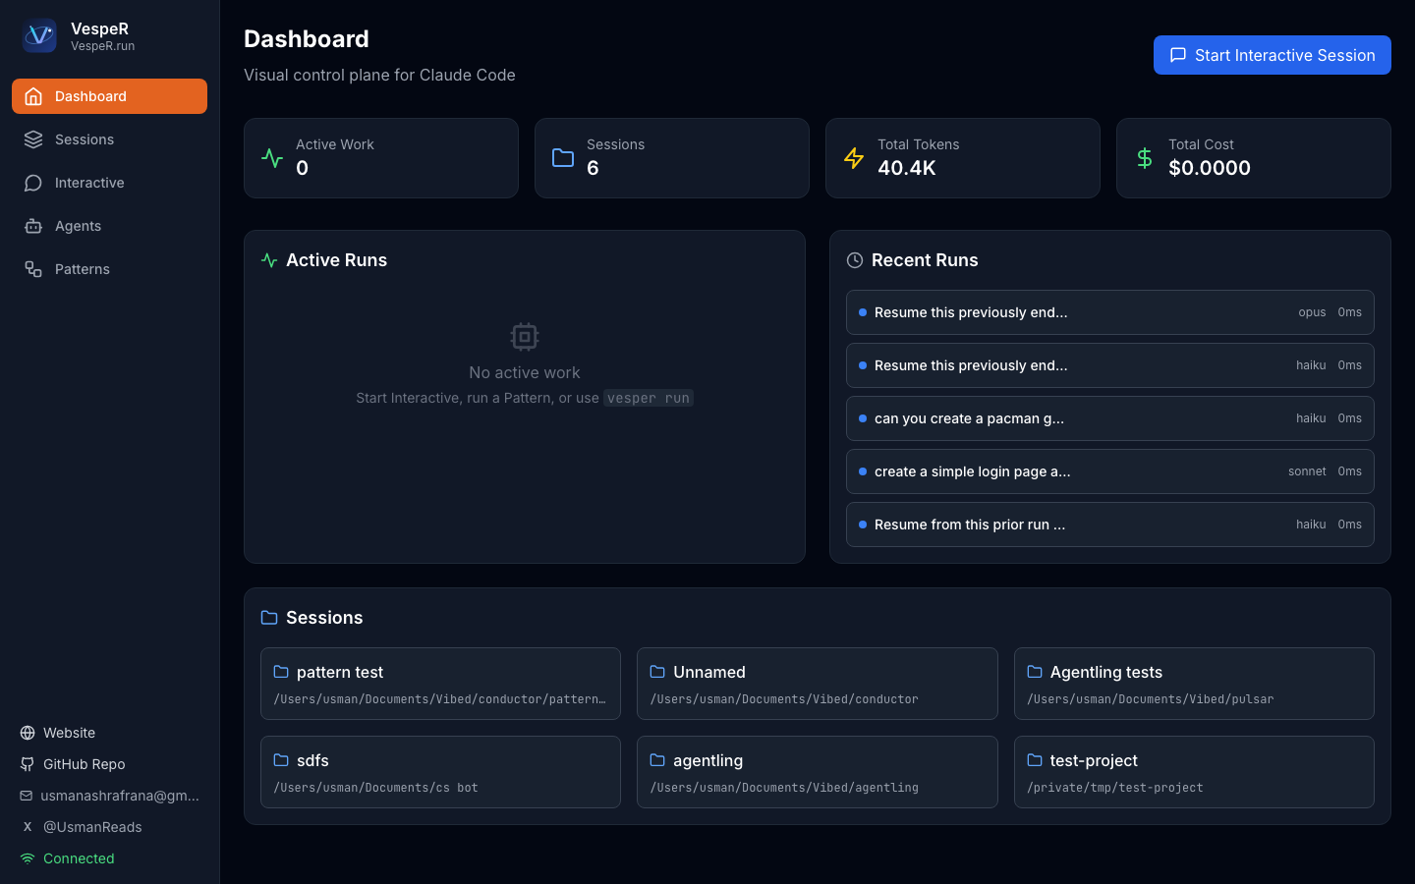The height and width of the screenshot is (884, 1415).
Task: Click the Sessions section header
Action: pos(324,618)
